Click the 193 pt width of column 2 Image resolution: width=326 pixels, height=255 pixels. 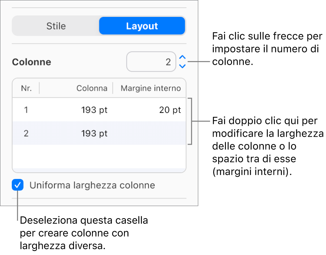coord(94,133)
